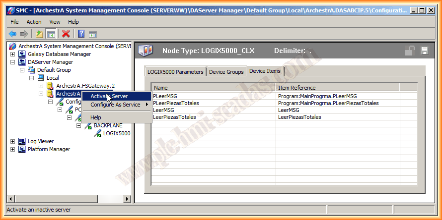442x220 pixels.
Task: Click the save diskette icon in header
Action: [425, 51]
